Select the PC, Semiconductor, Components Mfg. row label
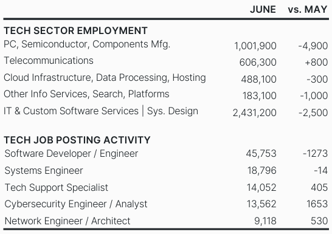The image size is (332, 234). (87, 44)
